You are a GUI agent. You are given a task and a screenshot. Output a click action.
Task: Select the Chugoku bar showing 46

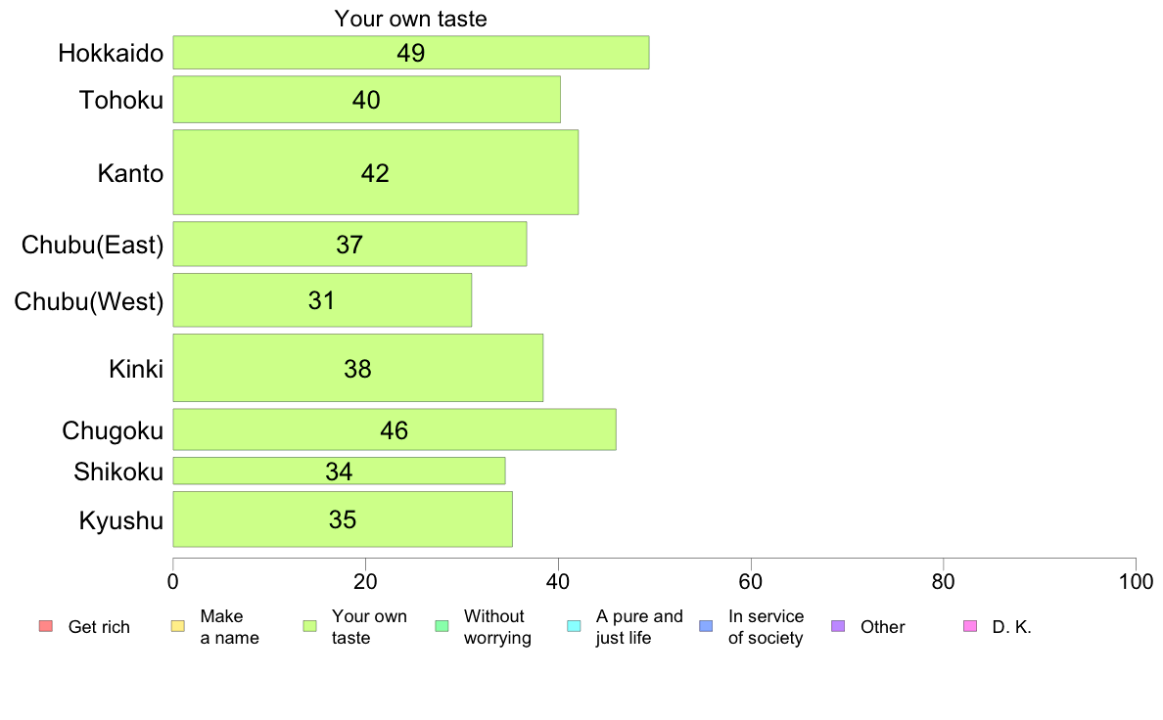click(395, 429)
